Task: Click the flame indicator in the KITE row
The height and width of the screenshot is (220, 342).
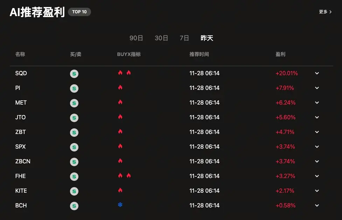Action: (x=120, y=190)
